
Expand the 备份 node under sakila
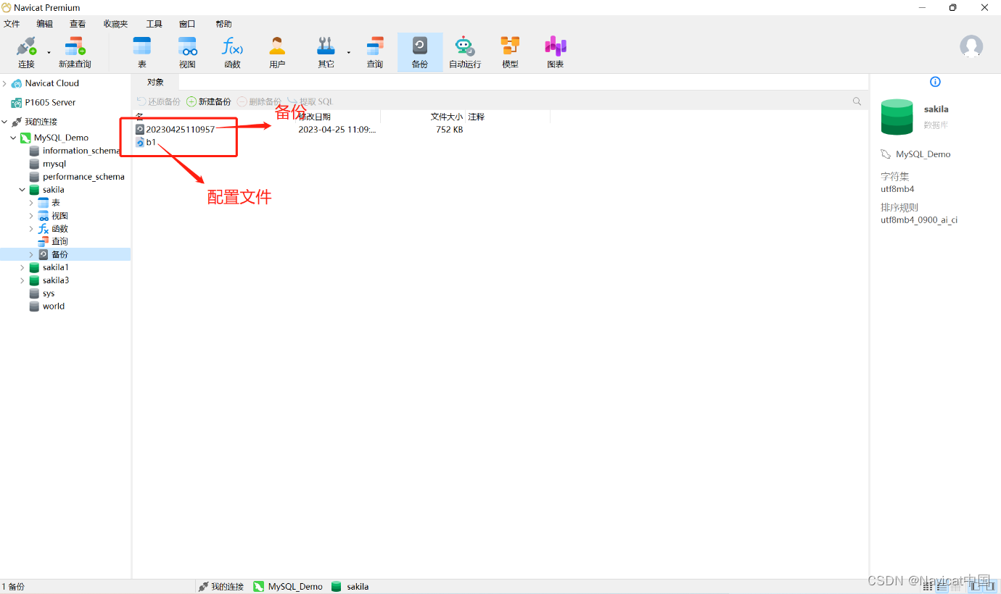[x=30, y=254]
